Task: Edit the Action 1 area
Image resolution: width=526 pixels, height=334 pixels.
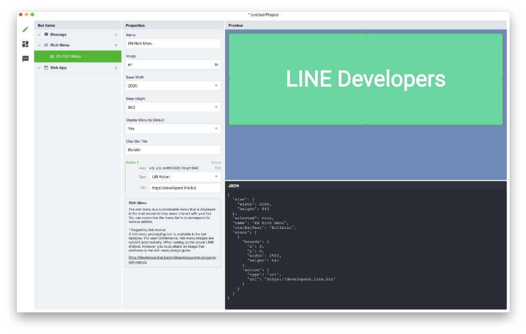Action: coord(218,168)
